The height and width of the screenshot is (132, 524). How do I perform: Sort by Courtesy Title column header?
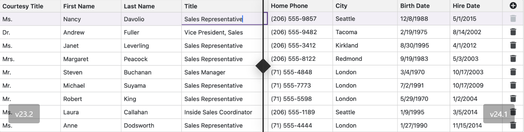(x=23, y=6)
